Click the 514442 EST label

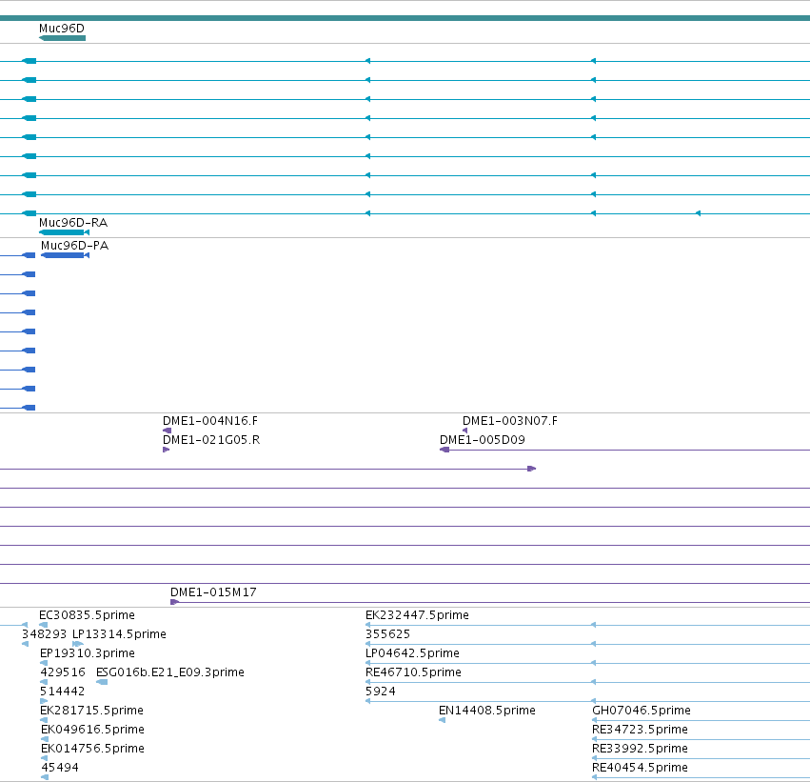click(63, 692)
